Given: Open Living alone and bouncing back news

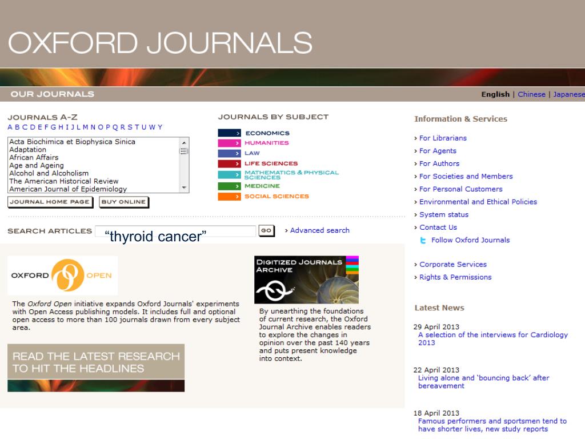Looking at the screenshot, I should (x=483, y=381).
